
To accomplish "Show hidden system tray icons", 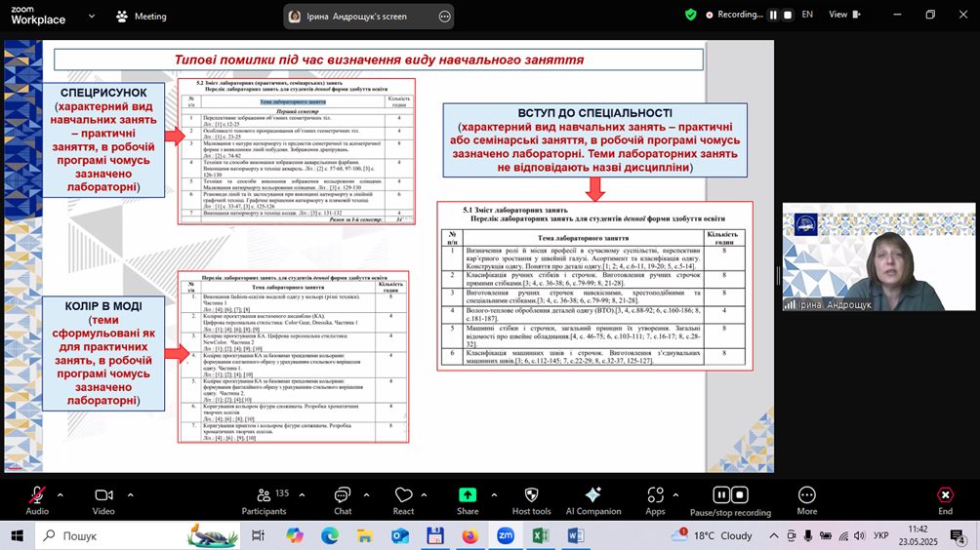I will (774, 535).
